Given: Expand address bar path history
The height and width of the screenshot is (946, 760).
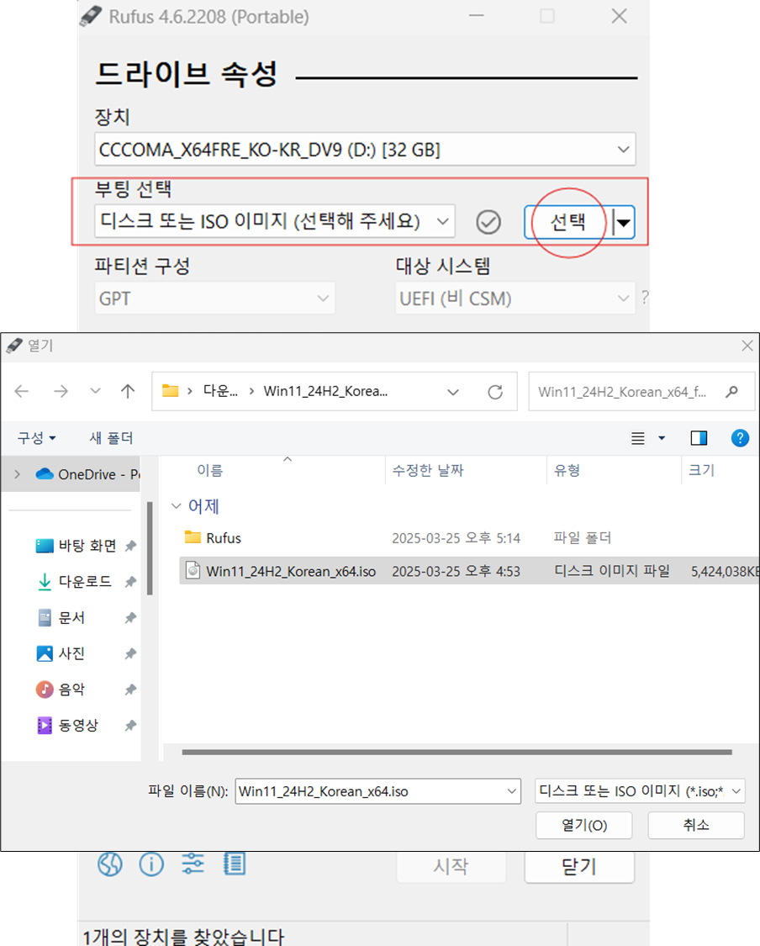Looking at the screenshot, I should pyautogui.click(x=453, y=392).
